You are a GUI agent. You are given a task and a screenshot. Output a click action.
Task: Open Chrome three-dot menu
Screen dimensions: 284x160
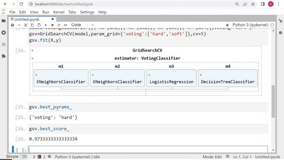tap(279, 4)
